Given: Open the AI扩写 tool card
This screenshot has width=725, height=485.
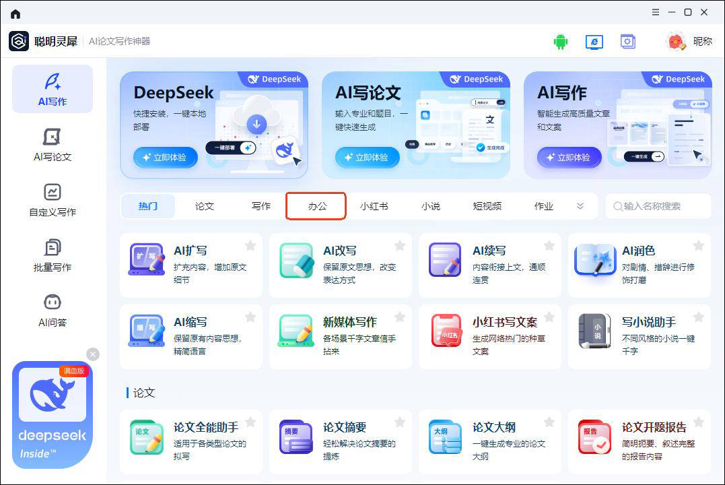Looking at the screenshot, I should [x=191, y=265].
